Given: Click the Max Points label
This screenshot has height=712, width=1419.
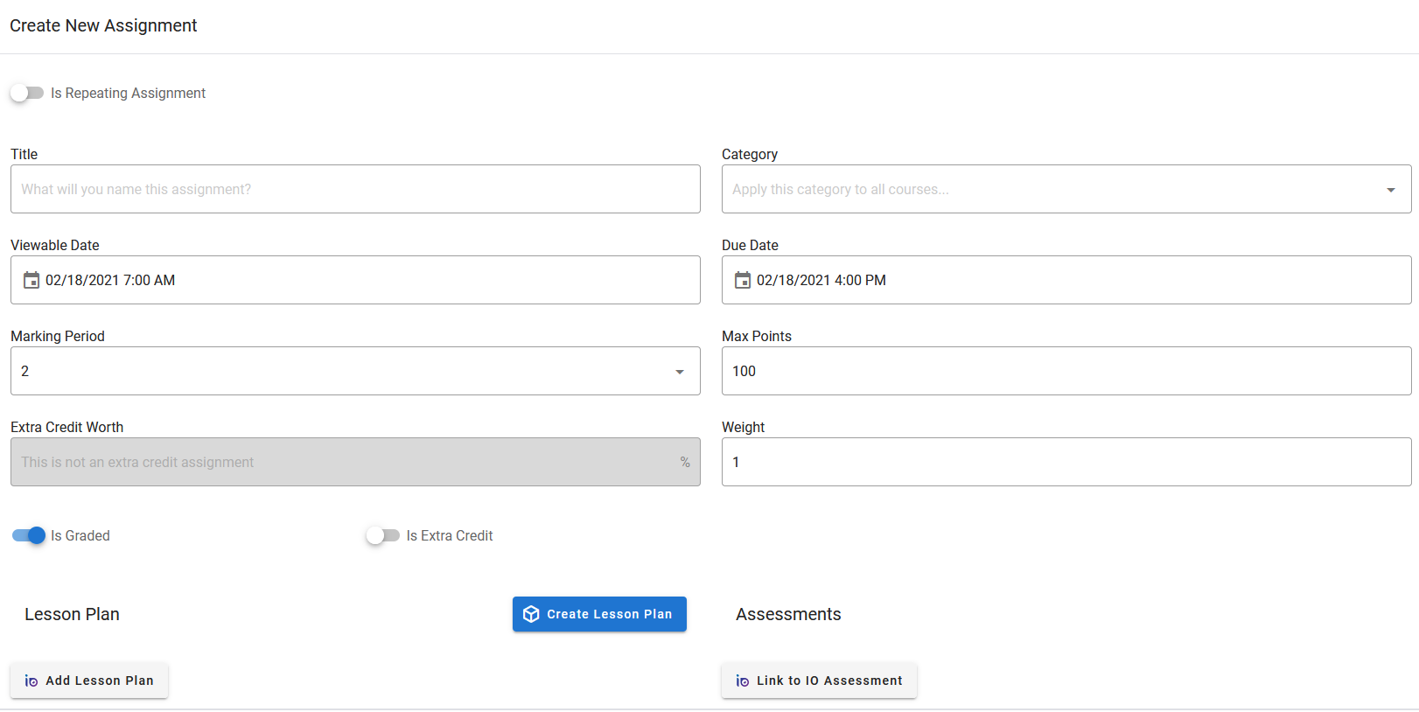Looking at the screenshot, I should 757,336.
